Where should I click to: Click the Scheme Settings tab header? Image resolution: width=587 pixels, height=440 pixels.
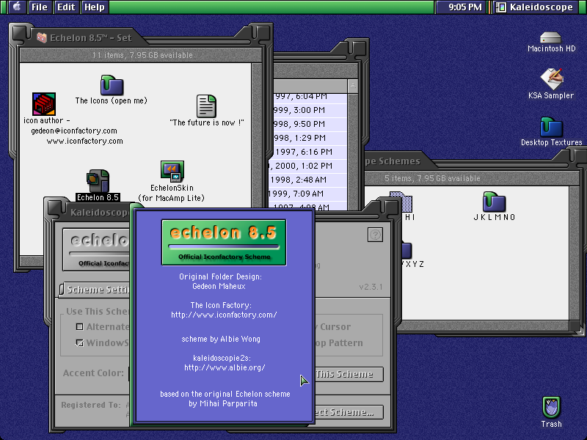(95, 289)
